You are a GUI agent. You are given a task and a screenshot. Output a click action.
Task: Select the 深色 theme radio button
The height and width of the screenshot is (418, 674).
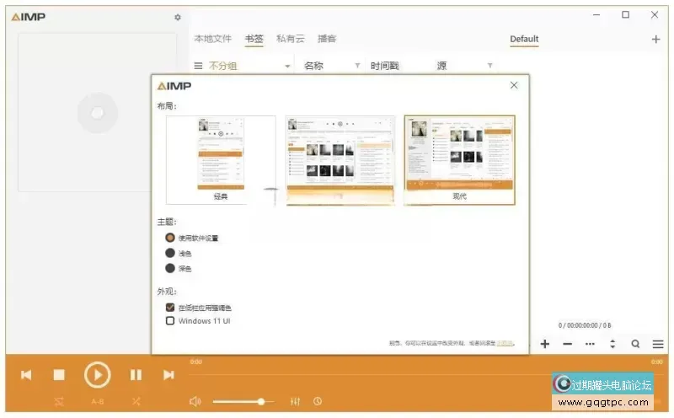coord(170,268)
